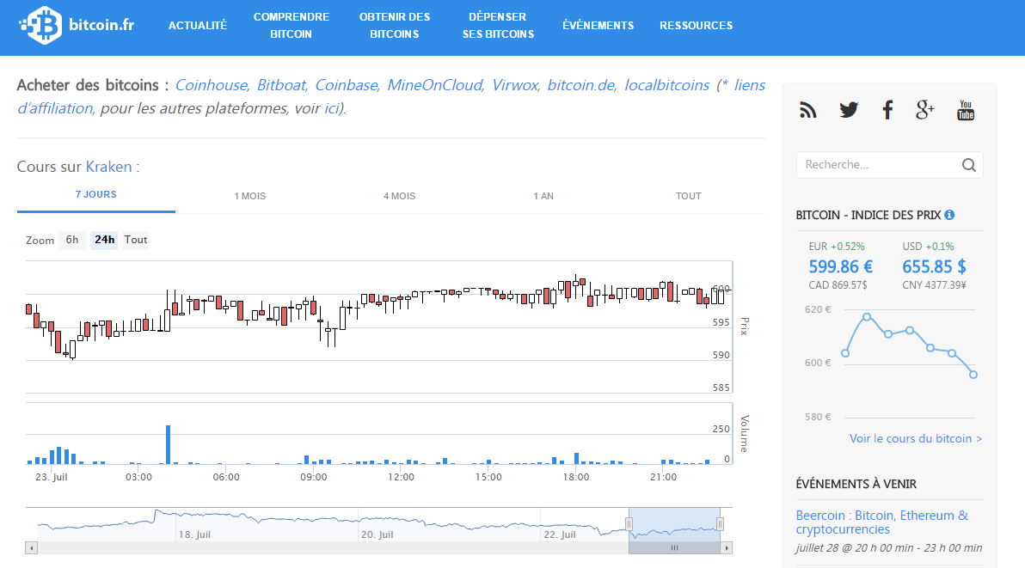Open the Comprendre Bitcoin menu
This screenshot has width=1025, height=568.
[x=292, y=26]
